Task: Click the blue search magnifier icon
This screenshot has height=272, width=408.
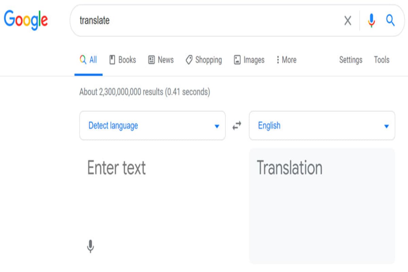Action: click(x=390, y=21)
